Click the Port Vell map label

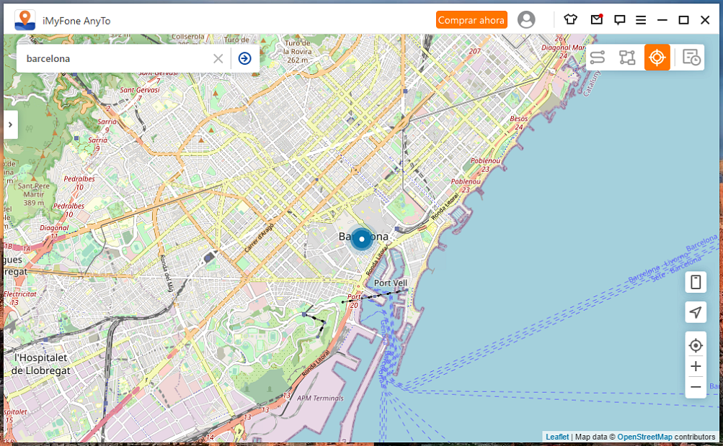point(391,283)
